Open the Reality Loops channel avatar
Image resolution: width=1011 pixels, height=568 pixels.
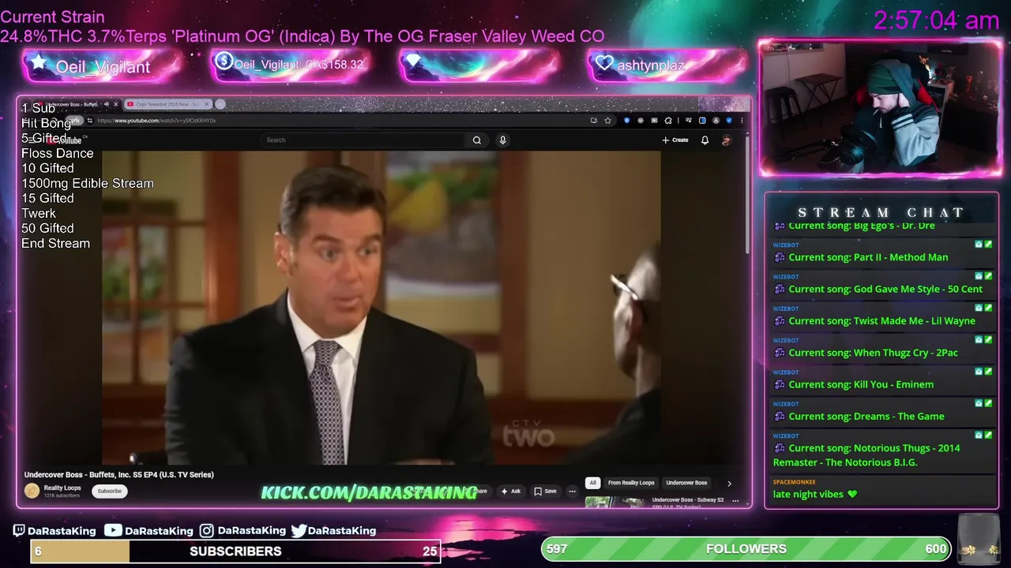pyautogui.click(x=32, y=491)
